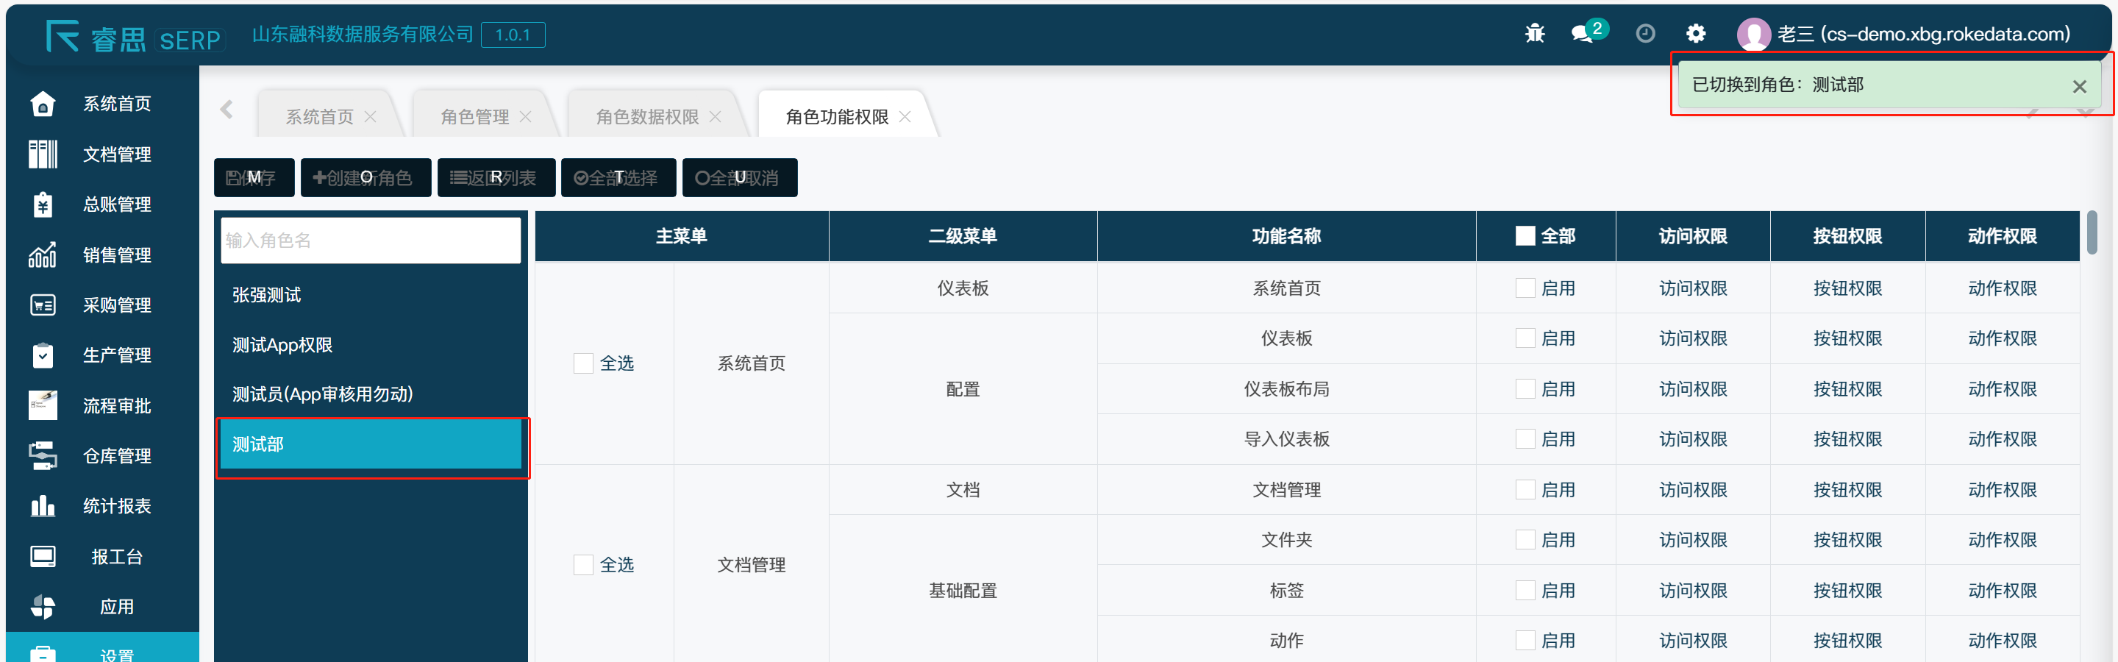Click the clock history icon
The image size is (2118, 662).
coord(1644,34)
